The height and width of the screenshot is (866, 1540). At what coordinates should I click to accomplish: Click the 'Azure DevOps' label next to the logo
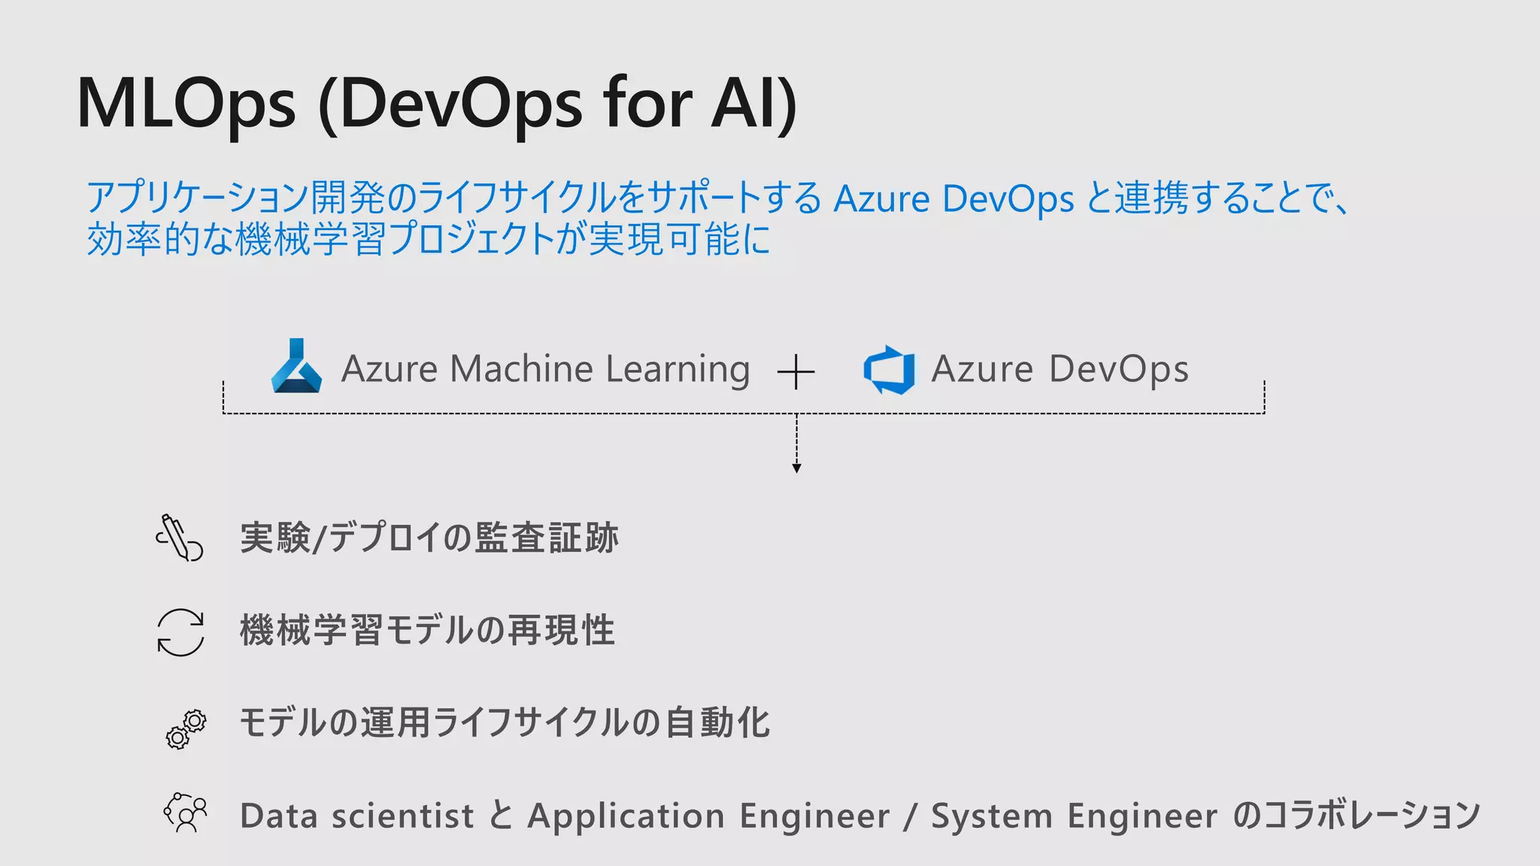point(1060,369)
